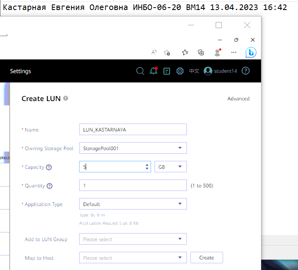Open the search magnifier in the header
The image size is (298, 270).
pos(140,71)
